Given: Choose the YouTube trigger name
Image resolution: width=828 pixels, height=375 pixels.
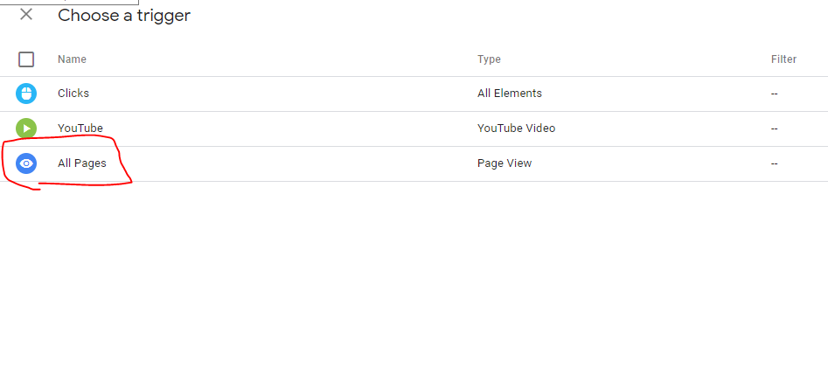Looking at the screenshot, I should tap(80, 128).
